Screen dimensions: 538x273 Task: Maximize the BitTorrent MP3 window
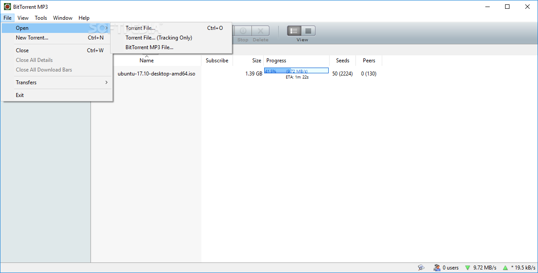(507, 7)
